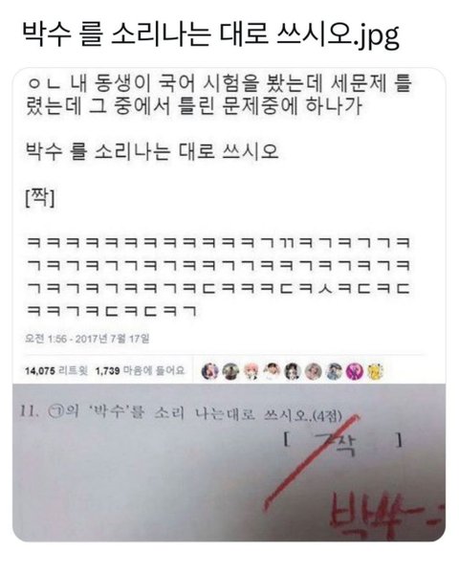
Task: Click question 11 text in exam photo
Action: pyautogui.click(x=181, y=413)
